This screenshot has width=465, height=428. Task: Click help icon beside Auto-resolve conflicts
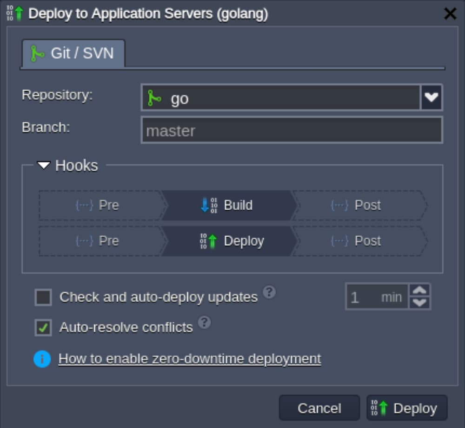[204, 322]
